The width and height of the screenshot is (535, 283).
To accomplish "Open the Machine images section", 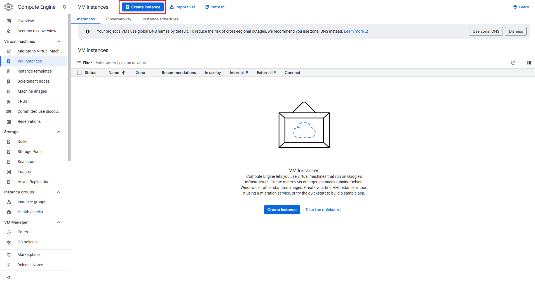I will click(32, 91).
